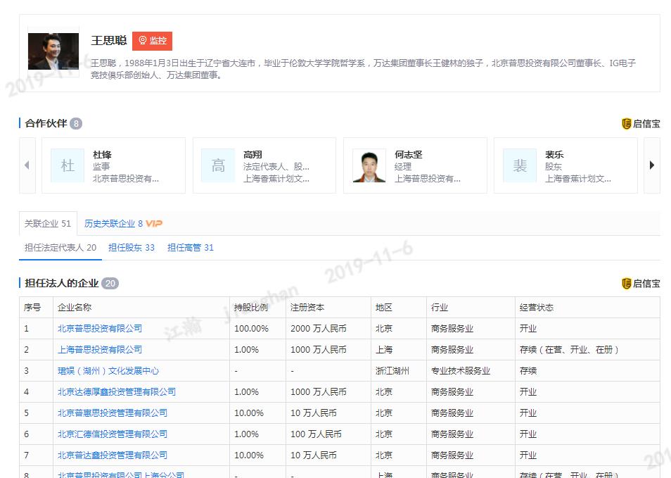
Task: Switch to 担任高管 31 sub-tab
Action: [x=191, y=248]
